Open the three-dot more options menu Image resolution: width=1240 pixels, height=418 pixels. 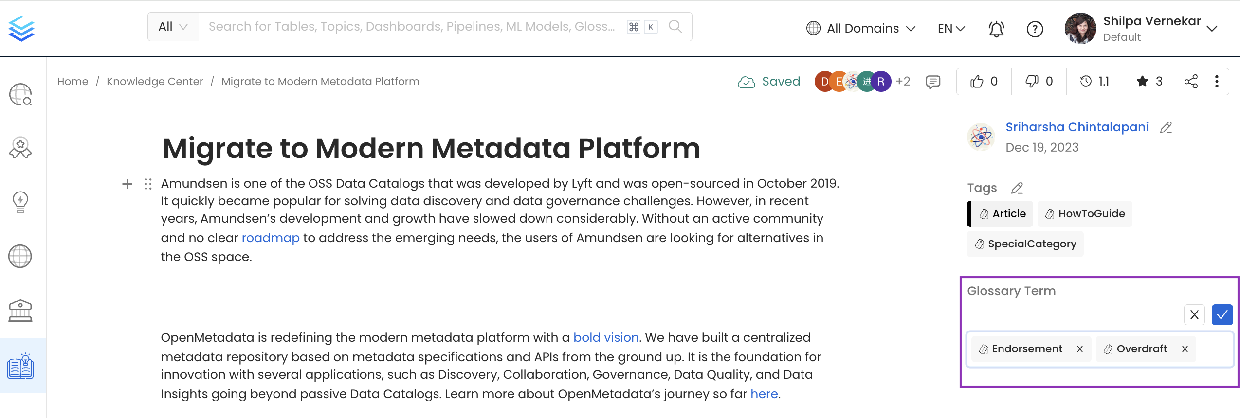tap(1217, 82)
